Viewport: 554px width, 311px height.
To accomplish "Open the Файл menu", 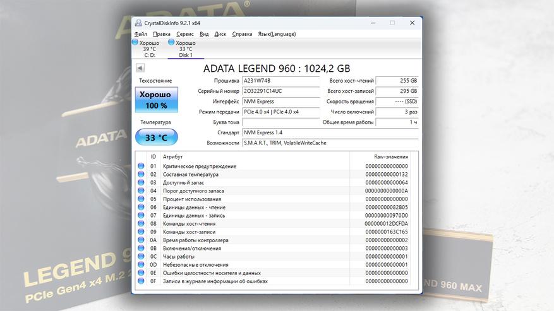I will coord(141,34).
